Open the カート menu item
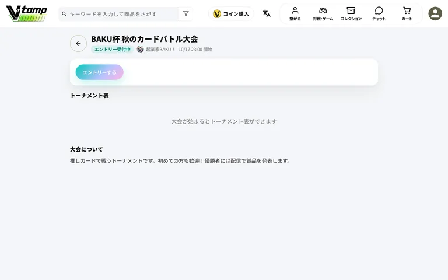Screen dimensions: 448x280 407,14
